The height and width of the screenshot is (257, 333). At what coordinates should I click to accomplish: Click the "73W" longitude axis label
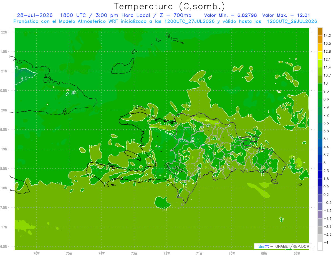pos(134,253)
